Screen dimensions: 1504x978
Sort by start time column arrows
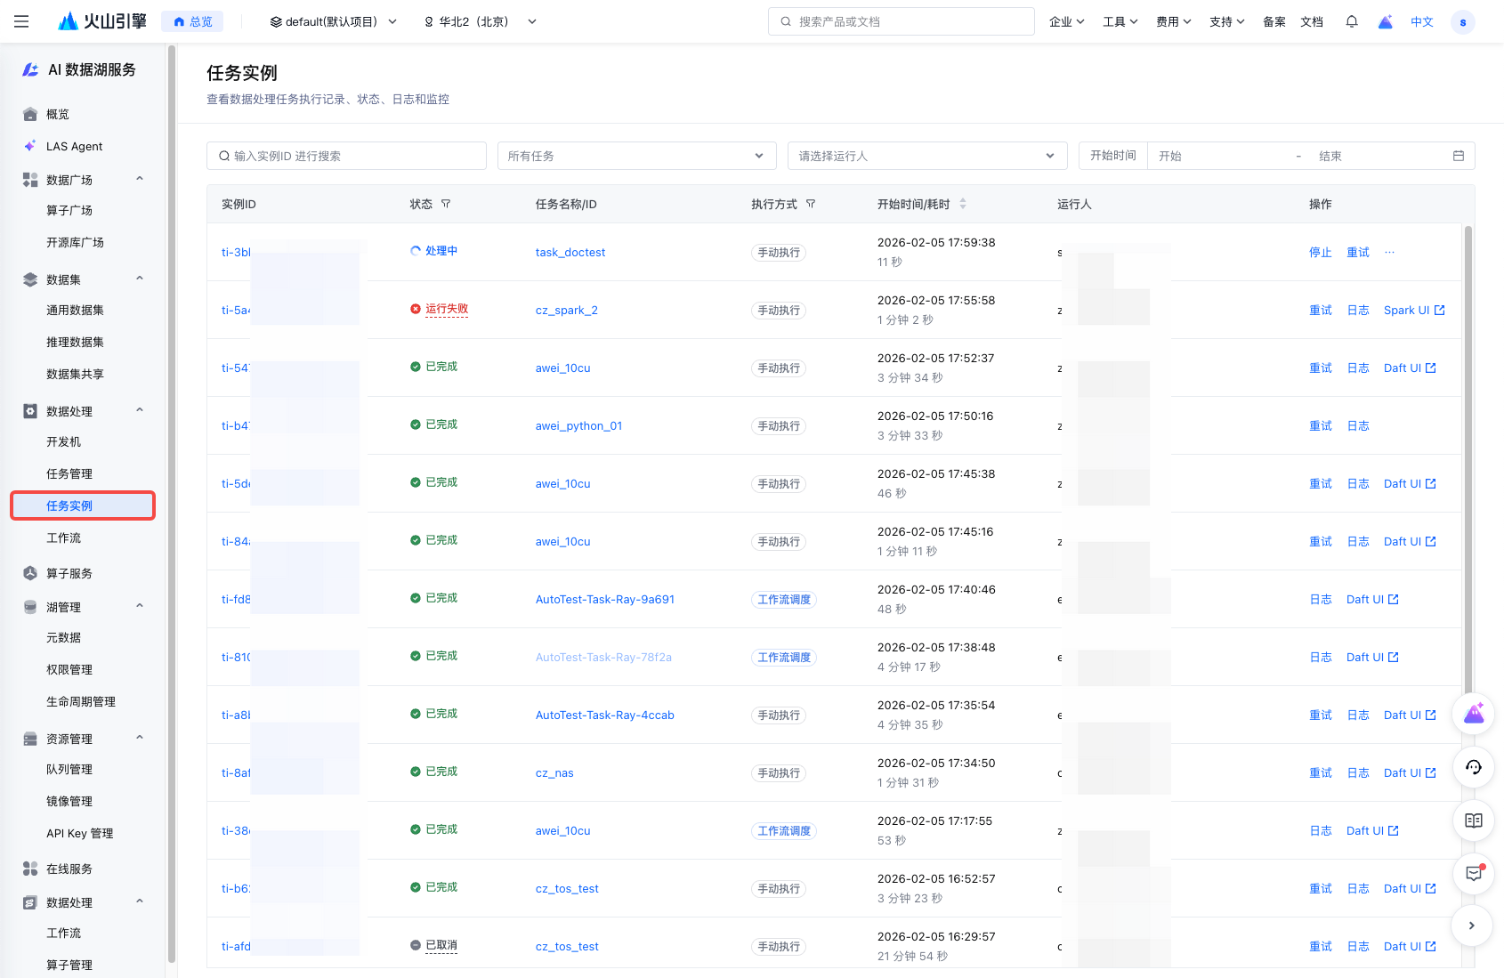coord(963,204)
